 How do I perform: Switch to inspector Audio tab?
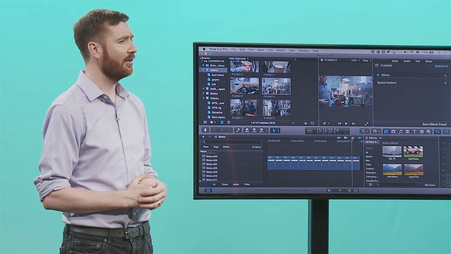click(407, 61)
